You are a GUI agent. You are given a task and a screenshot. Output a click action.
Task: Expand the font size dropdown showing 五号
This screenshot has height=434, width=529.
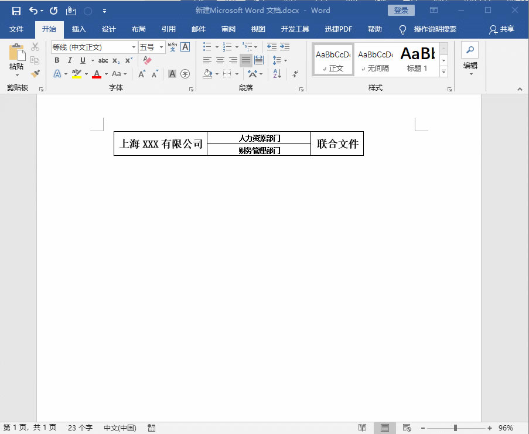click(161, 47)
